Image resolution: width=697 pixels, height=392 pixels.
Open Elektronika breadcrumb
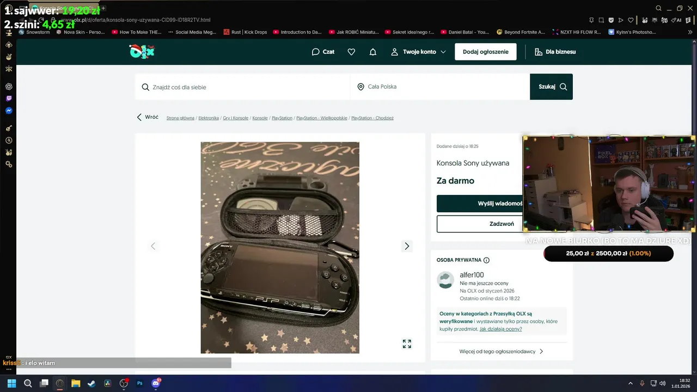(209, 118)
